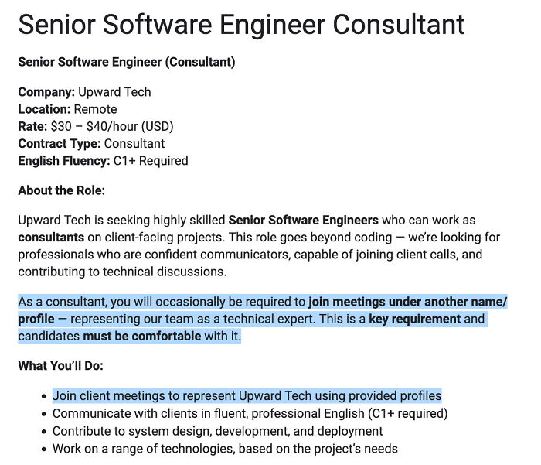541x465 pixels.
Task: Click the bold Senior Software Engineer (Consultant) subheading
Action: 127,62
